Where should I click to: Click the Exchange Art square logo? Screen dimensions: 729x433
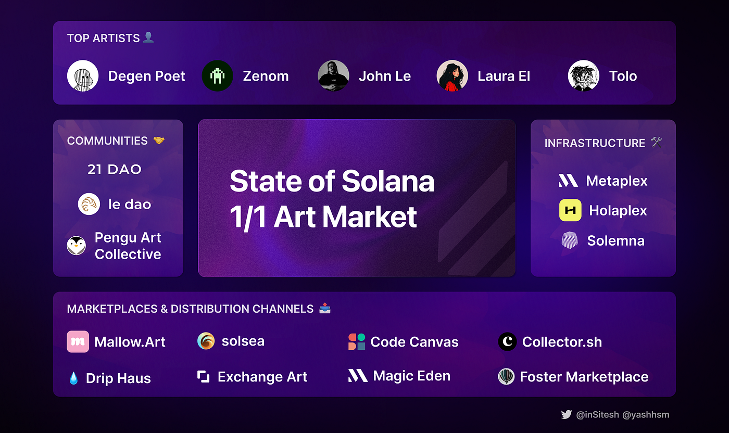click(x=204, y=377)
